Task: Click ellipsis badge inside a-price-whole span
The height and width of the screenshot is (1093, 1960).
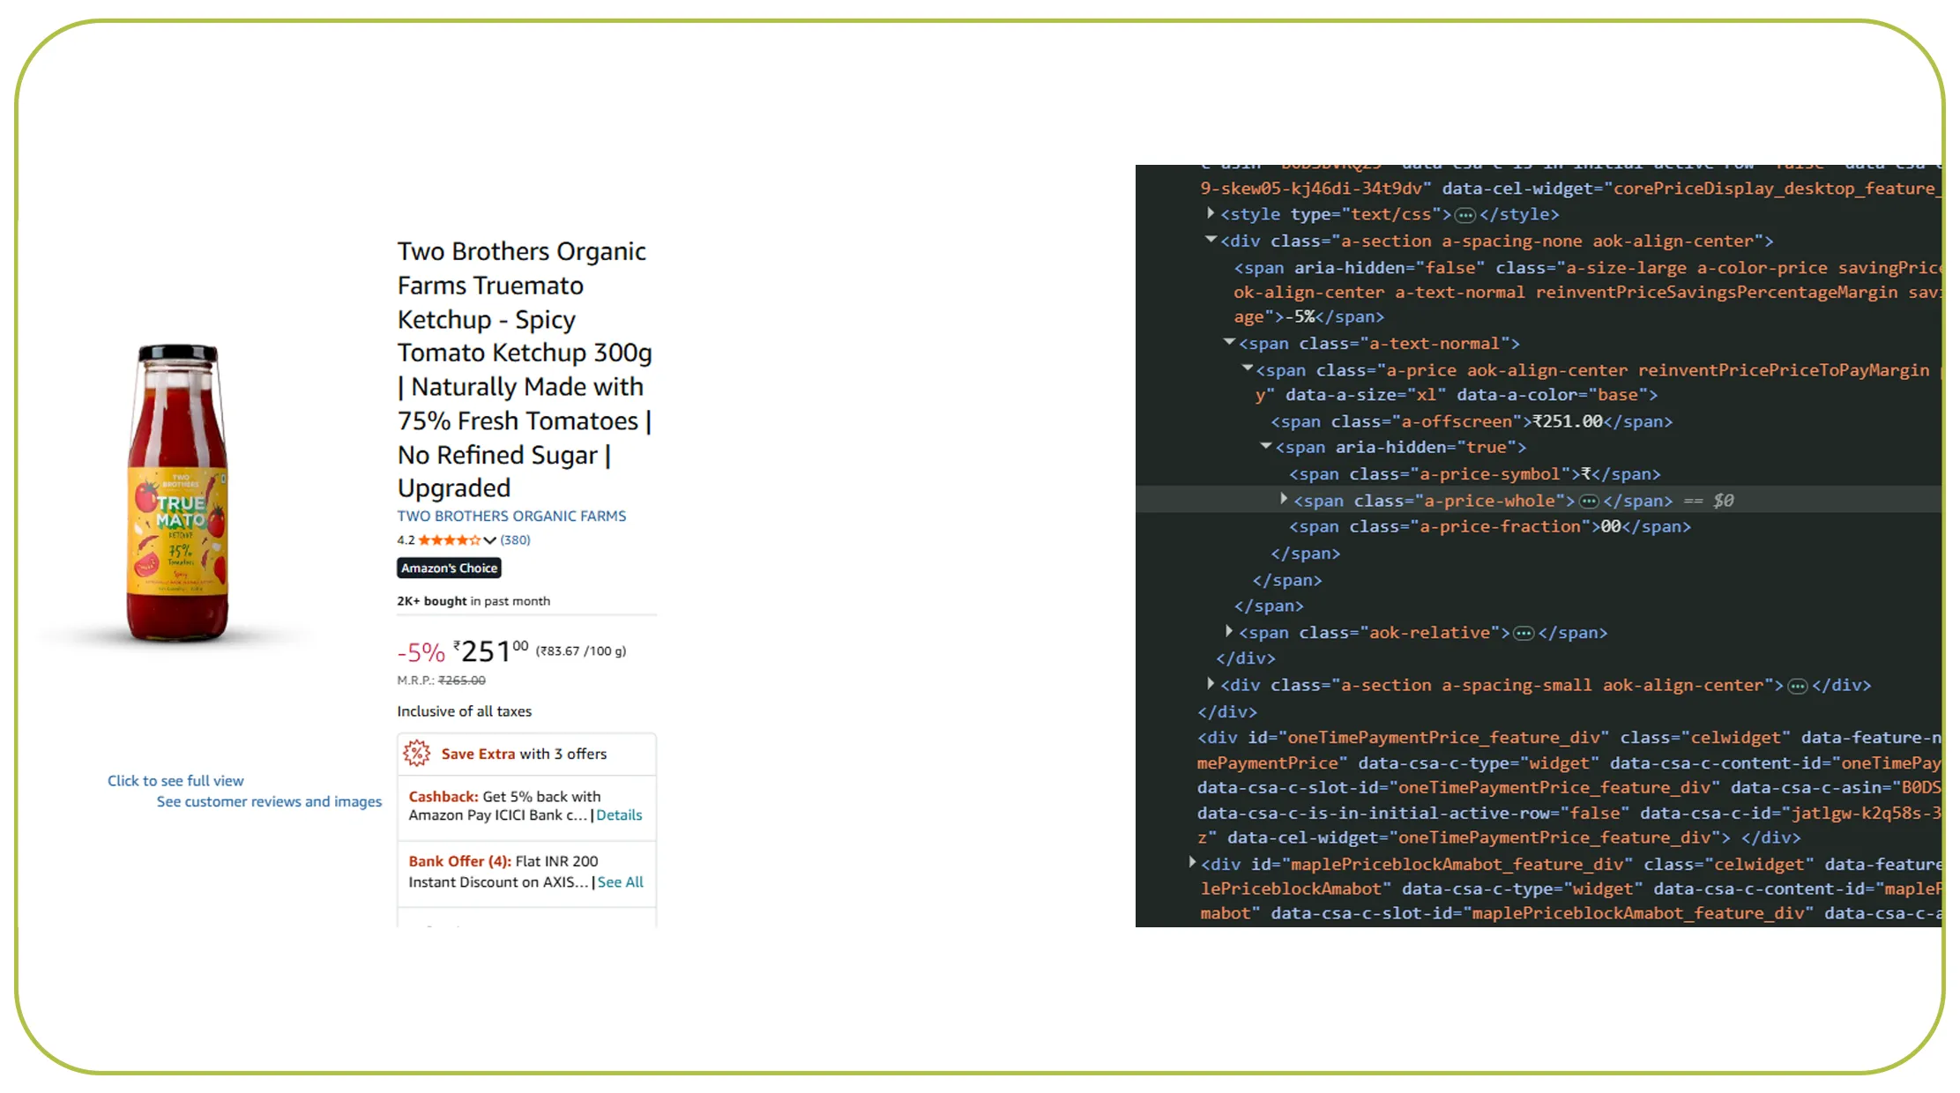Action: pyautogui.click(x=1589, y=502)
